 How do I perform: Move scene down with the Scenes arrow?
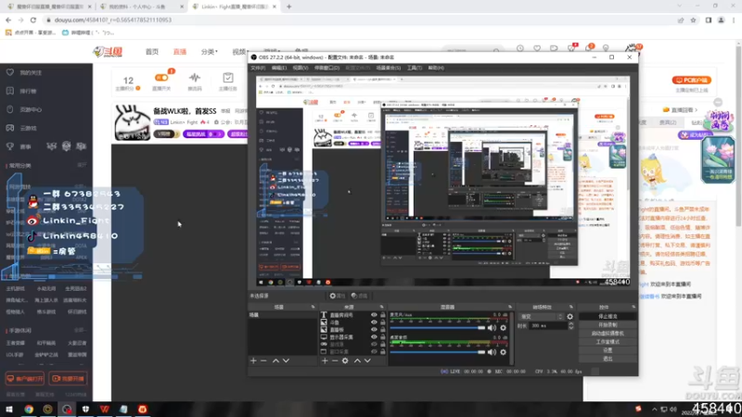[x=286, y=360]
